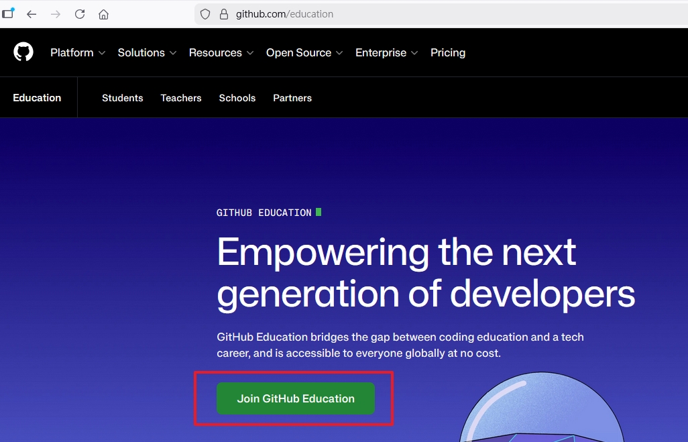Switch to the Teachers tab
This screenshot has height=442, width=688.
[181, 98]
